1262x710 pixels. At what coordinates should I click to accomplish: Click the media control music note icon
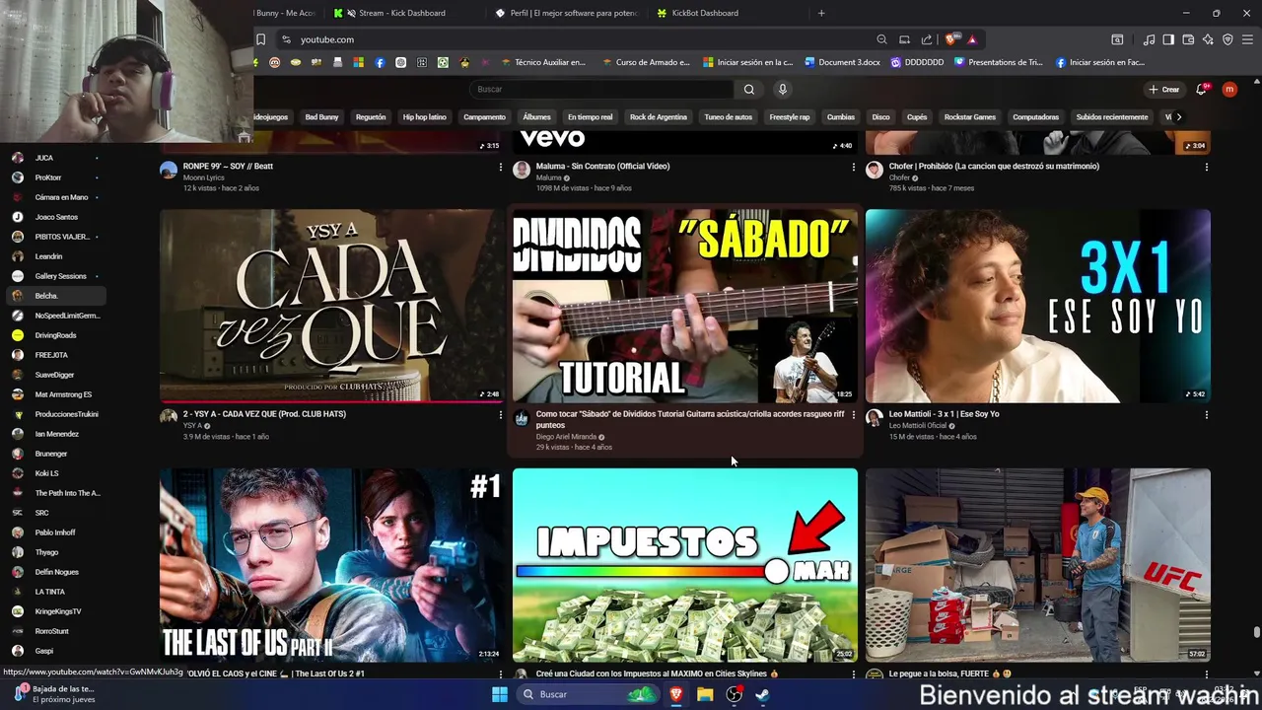(1150, 39)
